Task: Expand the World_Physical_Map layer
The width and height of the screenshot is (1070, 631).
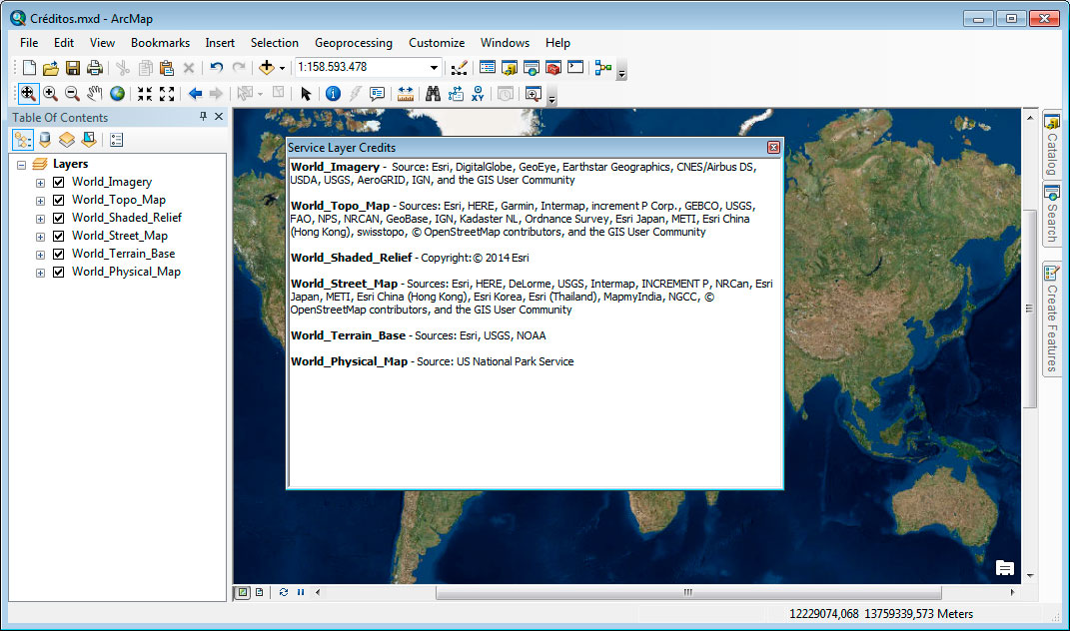Action: 40,273
